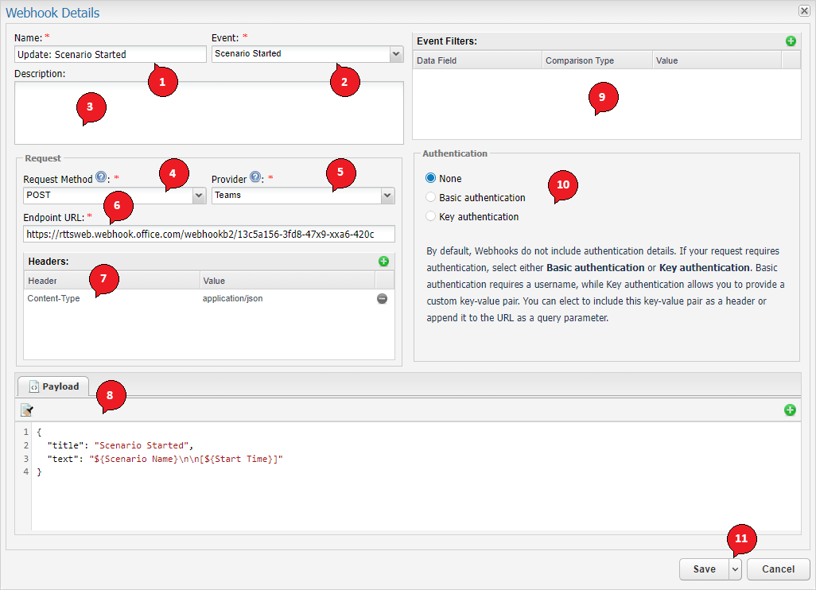816x590 pixels.
Task: Close the Webhook Details dialog
Action: coord(804,11)
